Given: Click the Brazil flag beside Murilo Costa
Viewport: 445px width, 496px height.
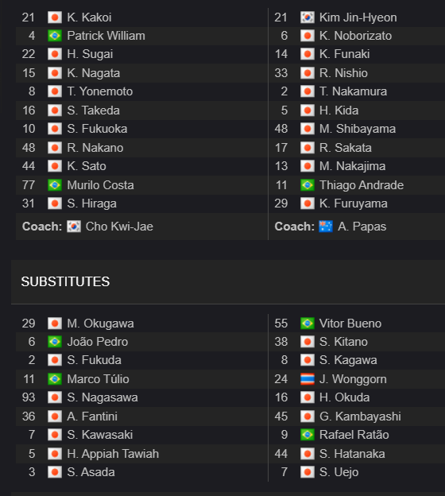Looking at the screenshot, I should point(54,185).
